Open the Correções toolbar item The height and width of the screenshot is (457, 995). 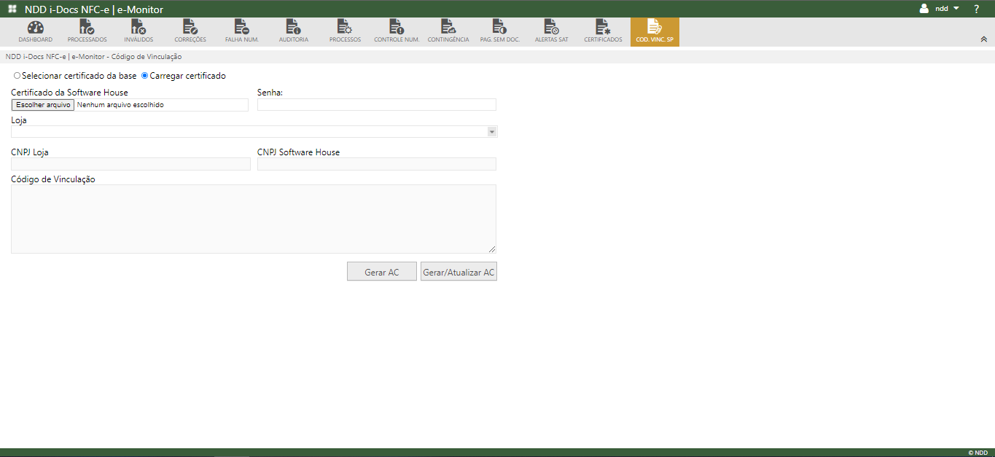[x=190, y=32]
